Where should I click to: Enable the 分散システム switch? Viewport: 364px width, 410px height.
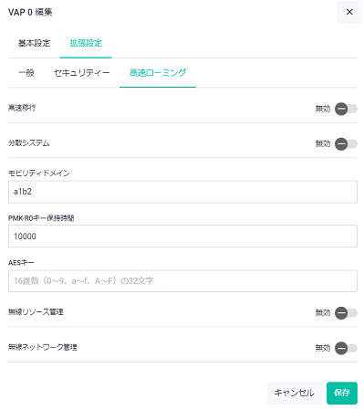346,143
